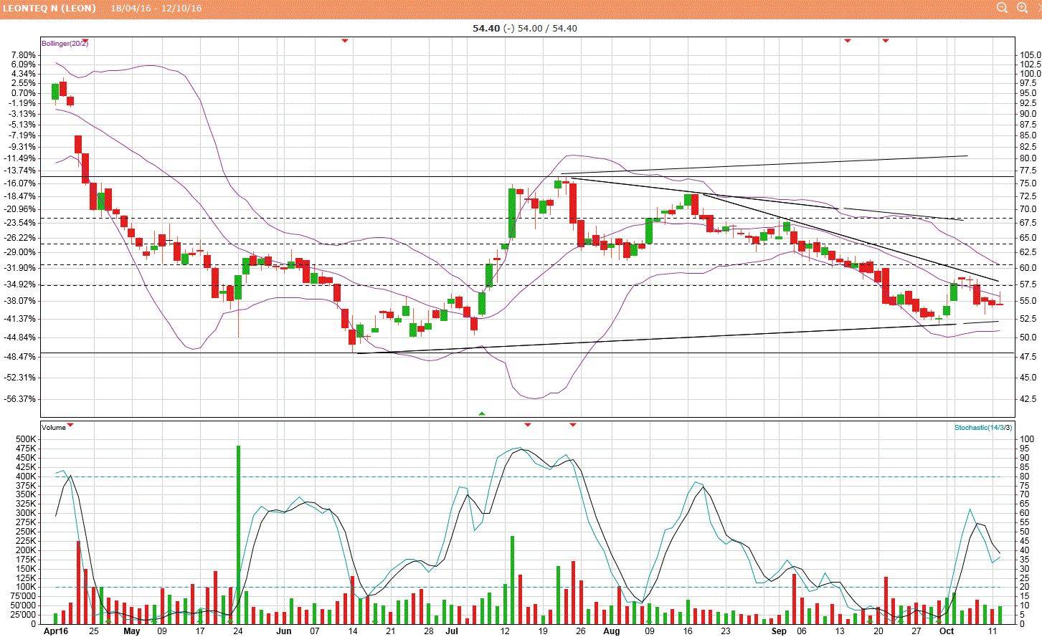Click the 42.5 value on the price axis
The image size is (1042, 637).
(x=1028, y=399)
